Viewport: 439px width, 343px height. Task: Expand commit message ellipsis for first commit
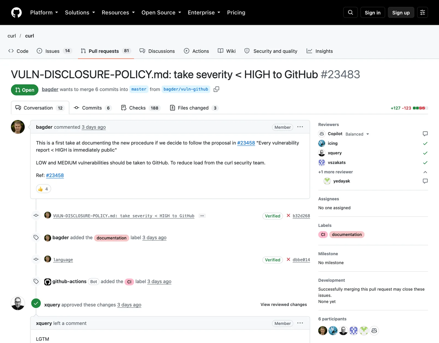point(202,216)
